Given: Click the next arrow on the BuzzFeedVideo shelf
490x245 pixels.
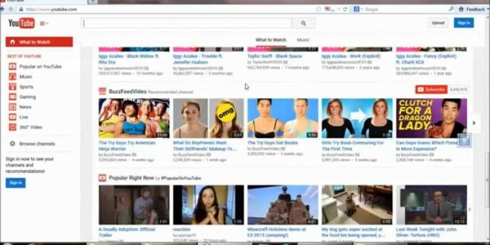Looking at the screenshot, I should pyautogui.click(x=474, y=123).
